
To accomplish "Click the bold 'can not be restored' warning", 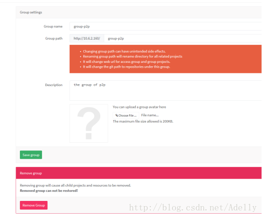I will click(49, 191).
